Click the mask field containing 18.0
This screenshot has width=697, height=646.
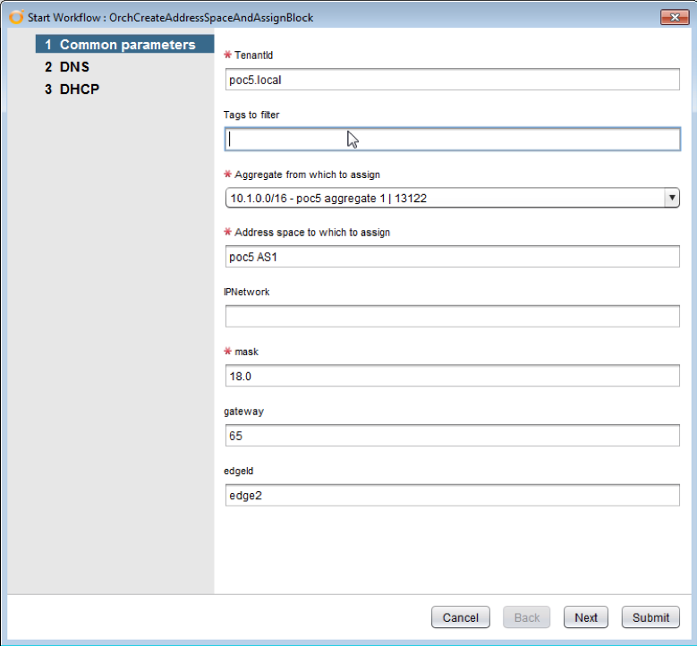coord(452,376)
